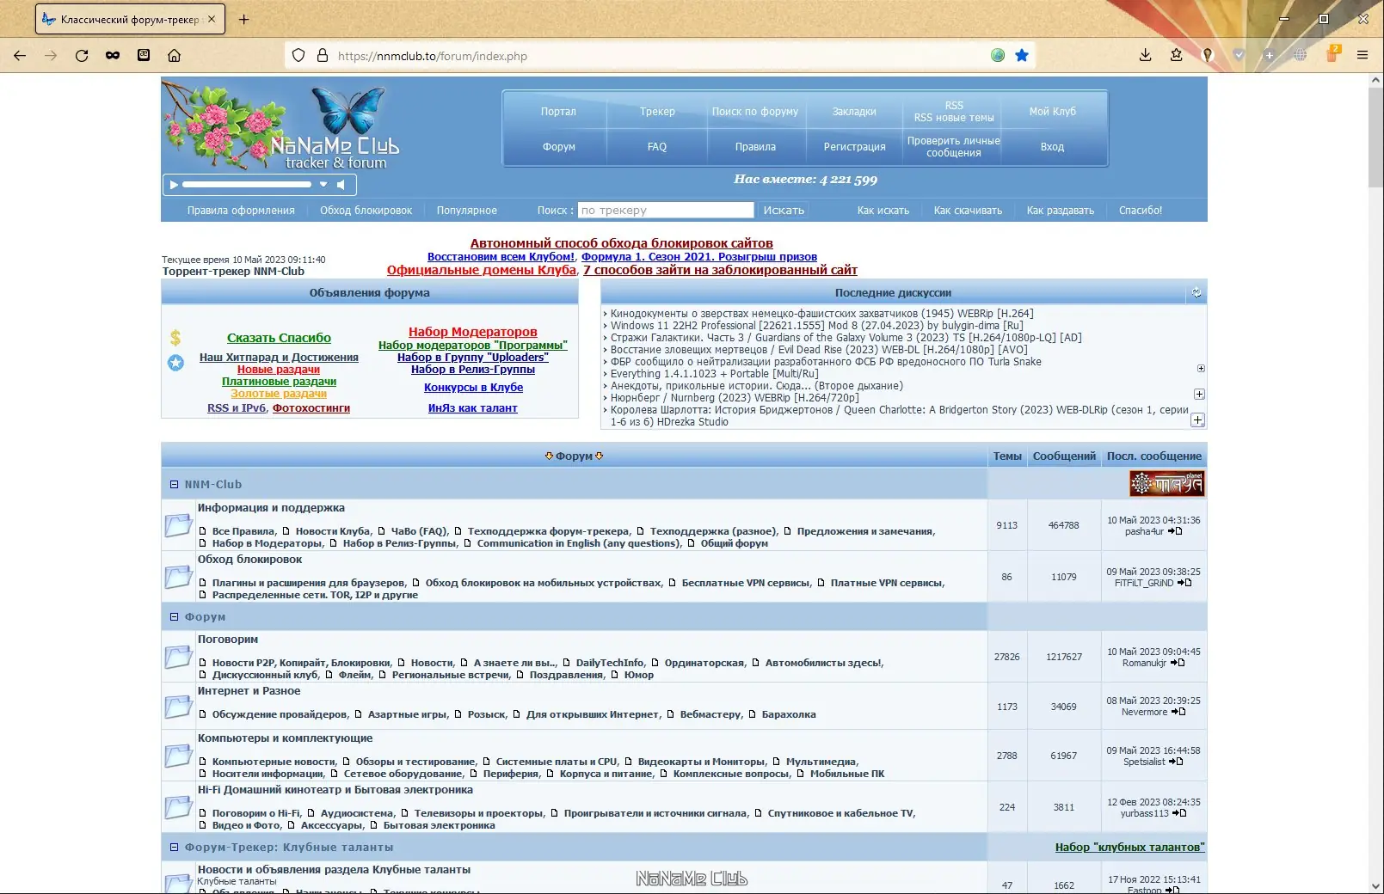Click the dollar sign icon beside Сказать Спасибо
Viewport: 1384px width, 894px height.
pos(175,338)
